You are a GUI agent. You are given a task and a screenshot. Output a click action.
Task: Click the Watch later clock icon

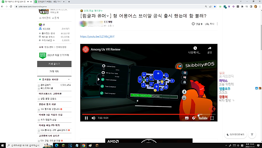pyautogui.click(x=195, y=48)
